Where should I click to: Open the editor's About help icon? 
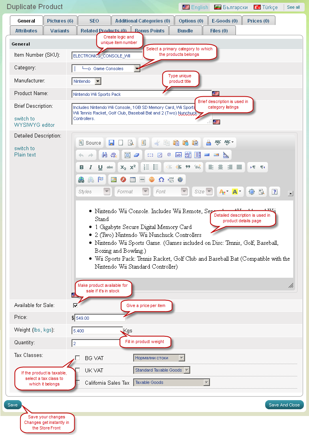point(275,192)
